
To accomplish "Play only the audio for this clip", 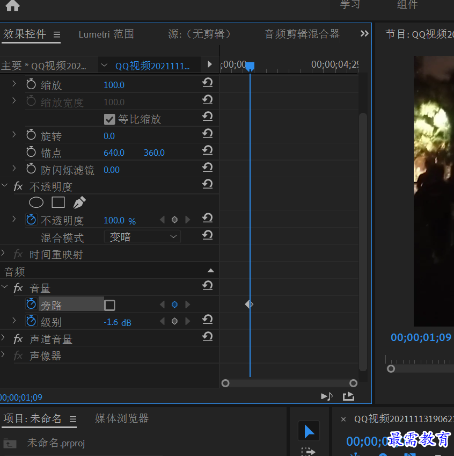I will coord(327,396).
